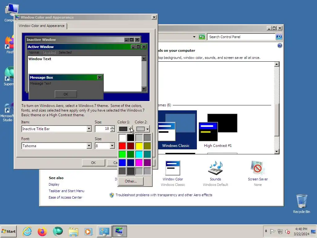Open Ease of Access Center link

click(65, 197)
